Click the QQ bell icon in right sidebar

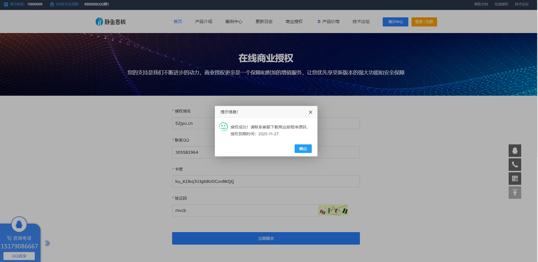click(515, 151)
